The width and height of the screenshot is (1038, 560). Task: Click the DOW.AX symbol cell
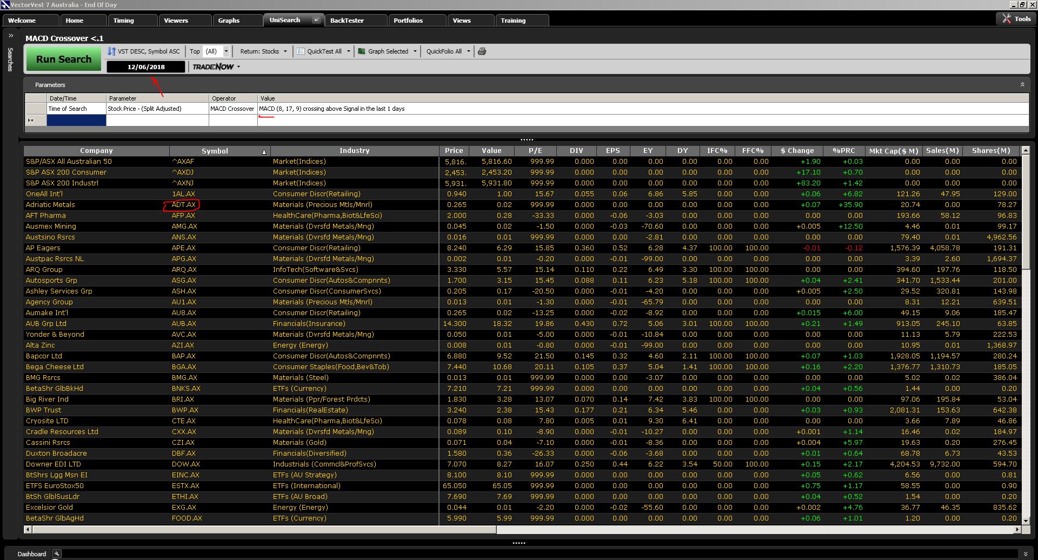(x=186, y=464)
